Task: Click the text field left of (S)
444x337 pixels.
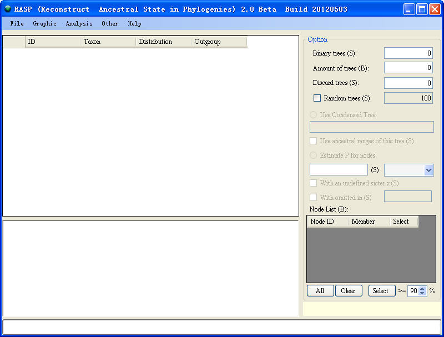Action: tap(339, 170)
